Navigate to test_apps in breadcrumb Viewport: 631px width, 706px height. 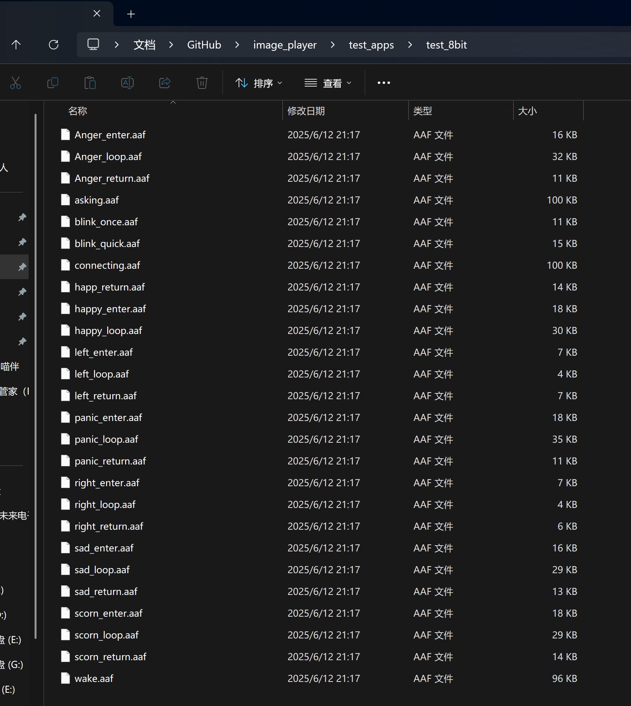click(371, 45)
